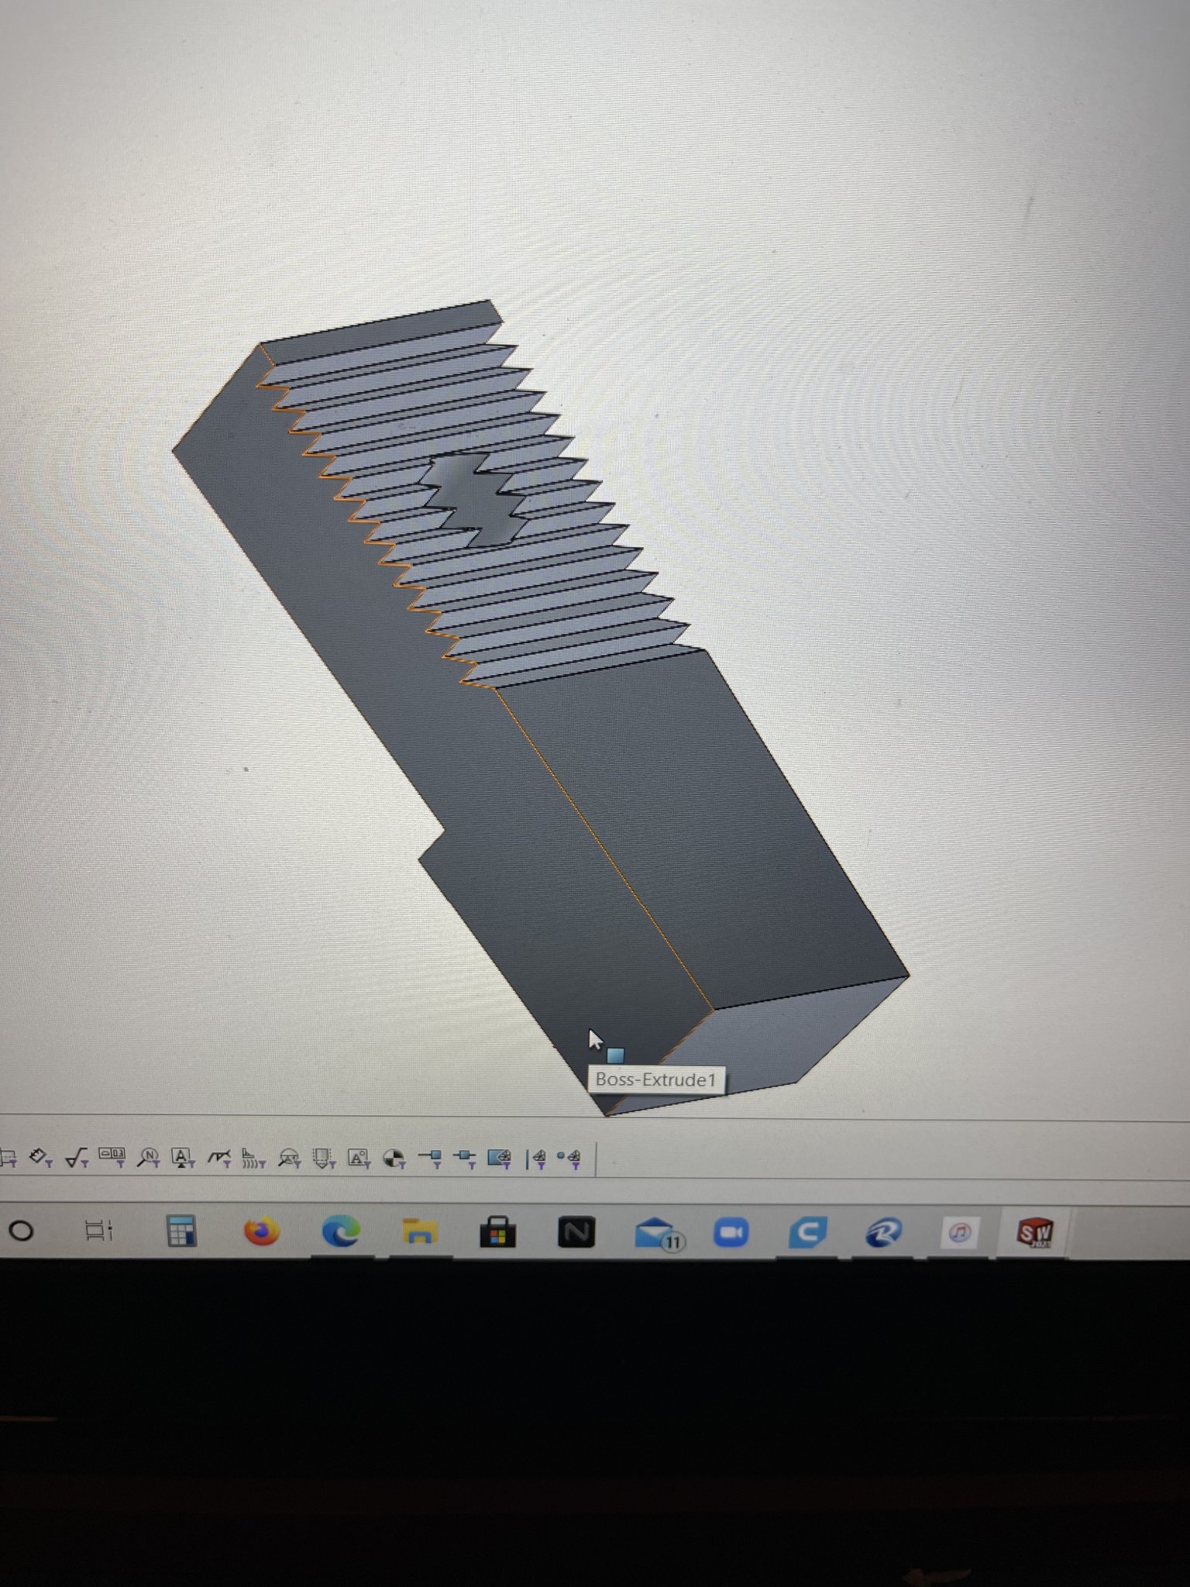Click the Weld Symbol filter icon
This screenshot has width=1190, height=1587.
[x=219, y=1158]
